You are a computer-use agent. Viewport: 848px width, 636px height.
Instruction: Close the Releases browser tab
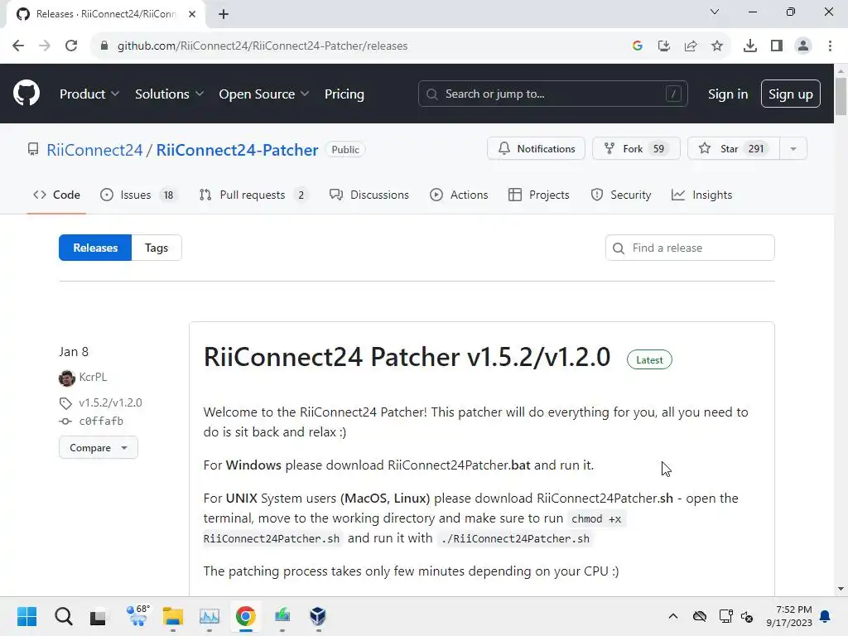tap(192, 14)
